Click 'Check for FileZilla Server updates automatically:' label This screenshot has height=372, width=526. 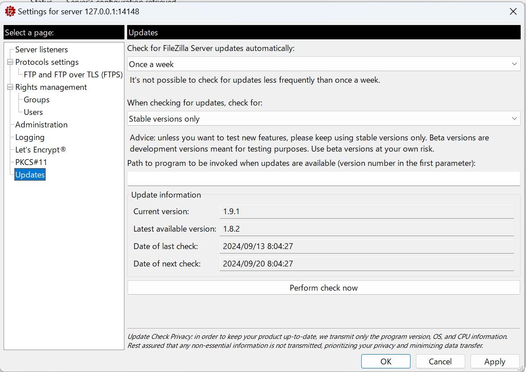tap(211, 48)
